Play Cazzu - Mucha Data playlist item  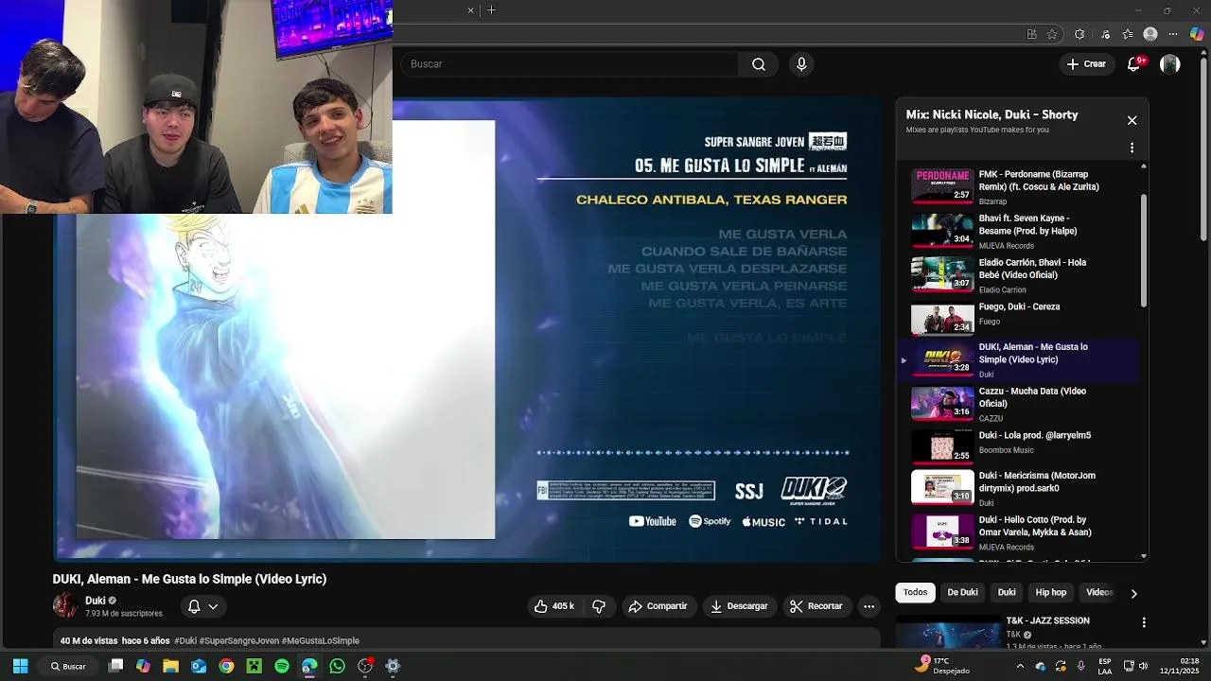[1019, 404]
